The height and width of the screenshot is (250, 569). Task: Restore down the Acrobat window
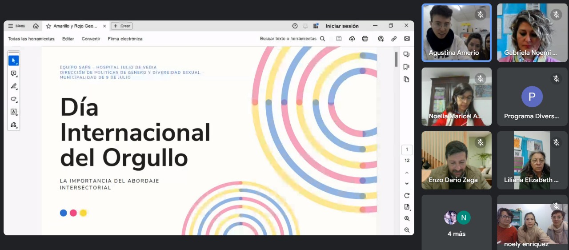(x=391, y=26)
